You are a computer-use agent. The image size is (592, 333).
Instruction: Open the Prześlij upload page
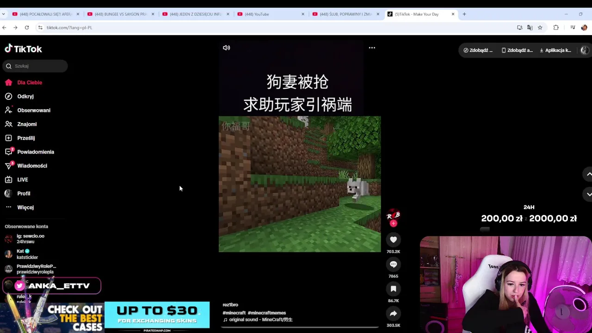(x=26, y=138)
